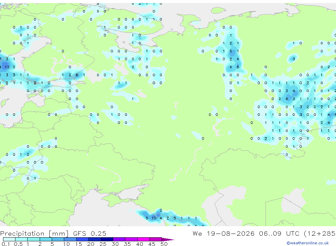
Task: Click the '10' precipitation value near the Caucasus
Action: pos(154,218)
